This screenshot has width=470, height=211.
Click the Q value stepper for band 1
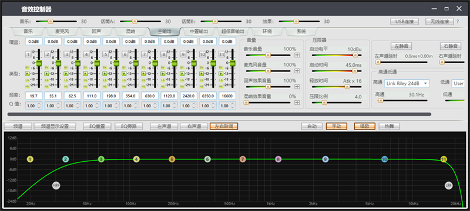[39, 106]
